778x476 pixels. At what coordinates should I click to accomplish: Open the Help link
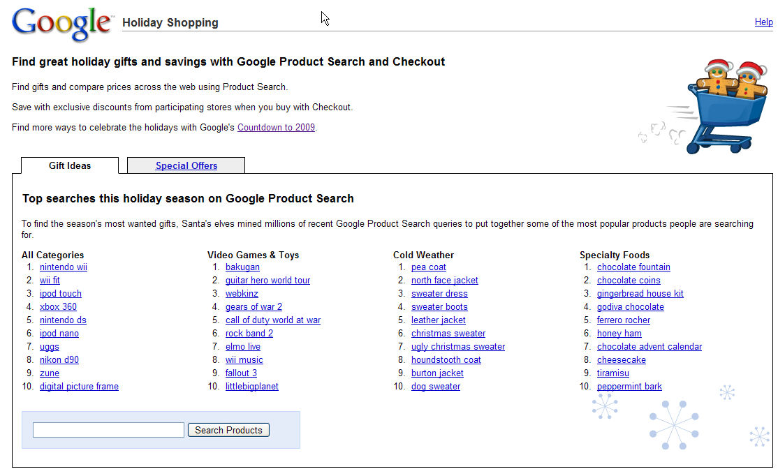[763, 22]
